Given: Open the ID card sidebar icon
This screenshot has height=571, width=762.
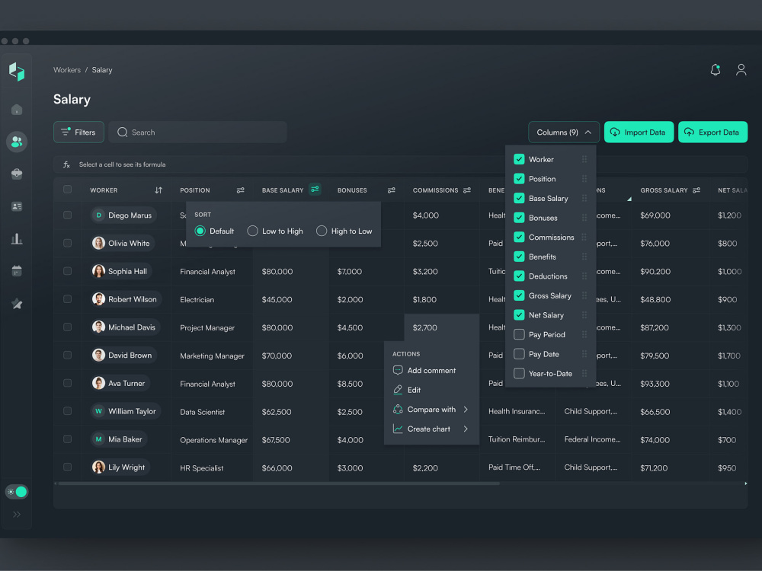Looking at the screenshot, I should coord(17,206).
